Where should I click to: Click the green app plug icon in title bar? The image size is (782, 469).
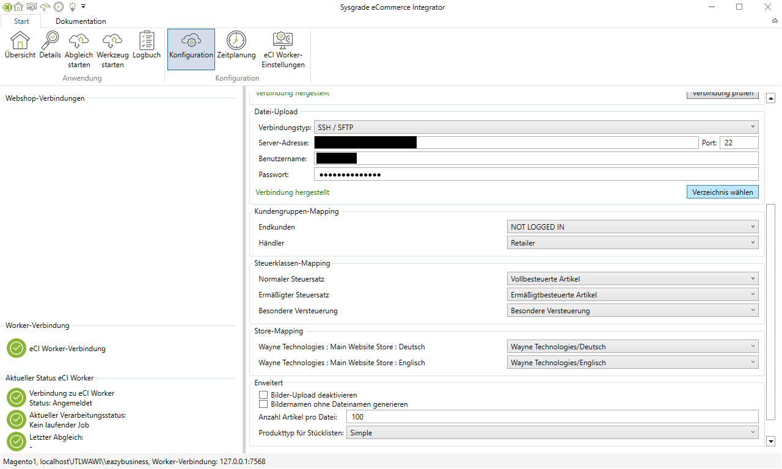(7, 7)
